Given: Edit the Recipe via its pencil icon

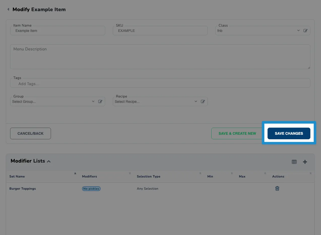Looking at the screenshot, I should pyautogui.click(x=203, y=102).
